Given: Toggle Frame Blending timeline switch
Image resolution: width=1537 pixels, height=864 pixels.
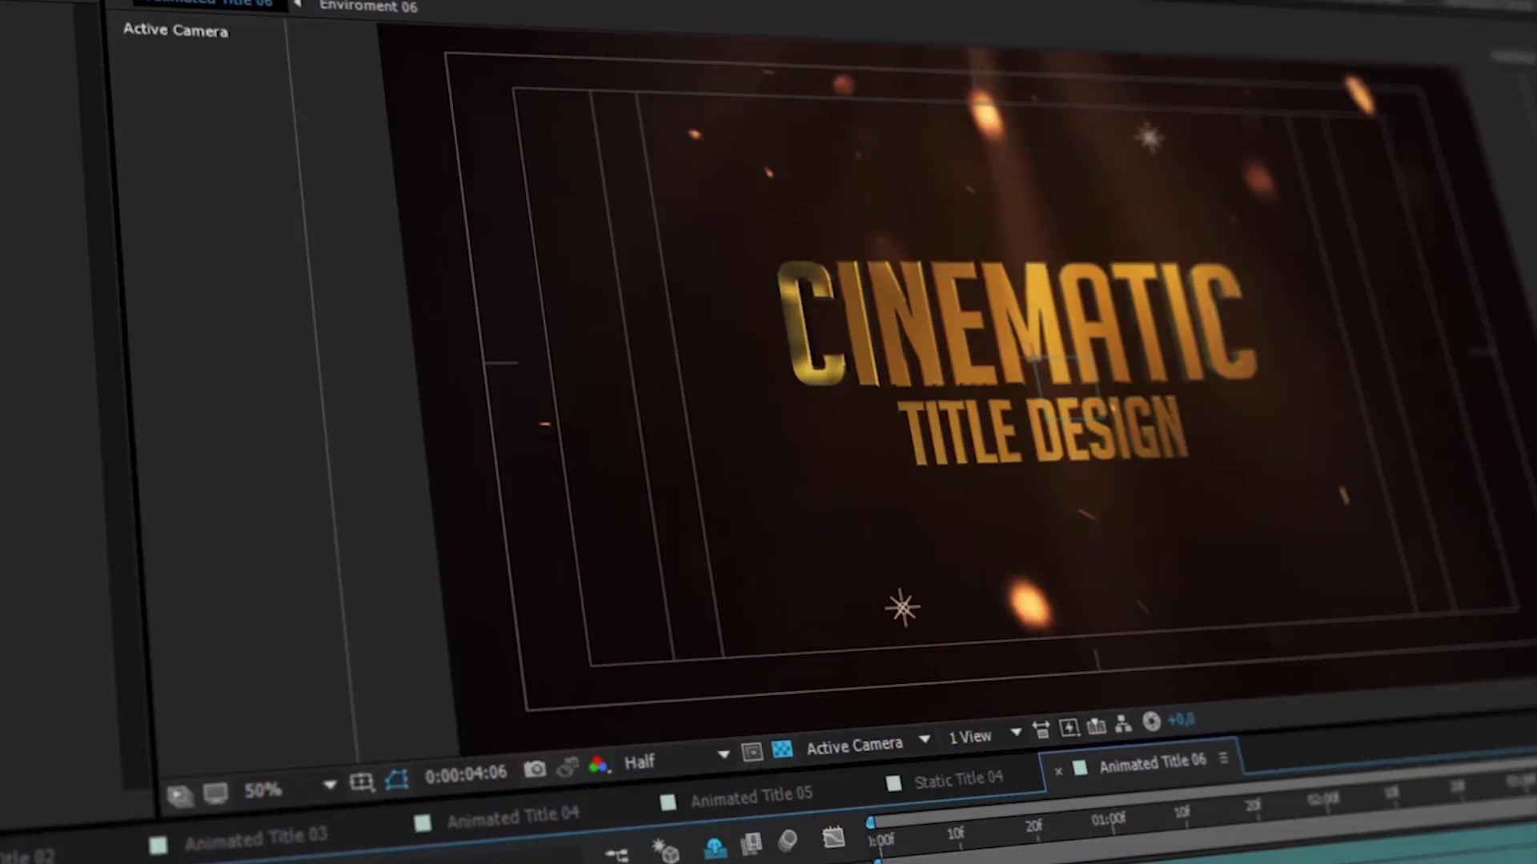Looking at the screenshot, I should 751,844.
